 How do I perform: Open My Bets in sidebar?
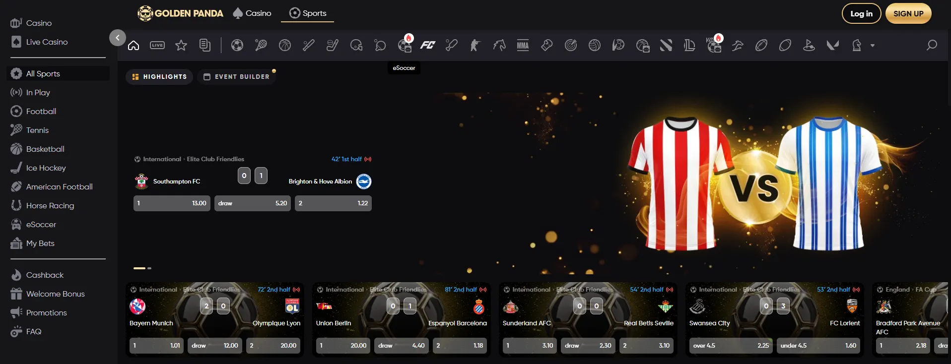click(58, 243)
